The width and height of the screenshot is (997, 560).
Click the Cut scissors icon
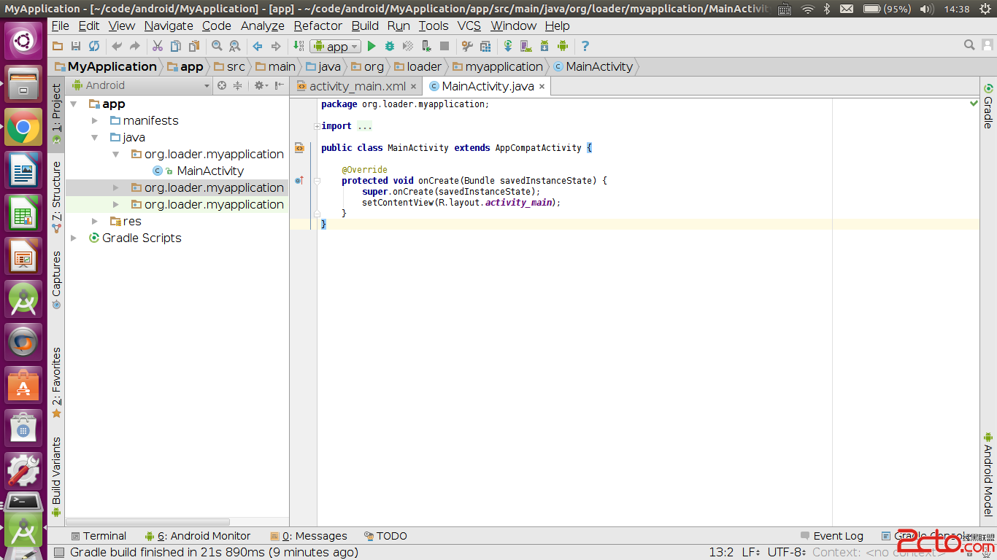[x=157, y=46]
